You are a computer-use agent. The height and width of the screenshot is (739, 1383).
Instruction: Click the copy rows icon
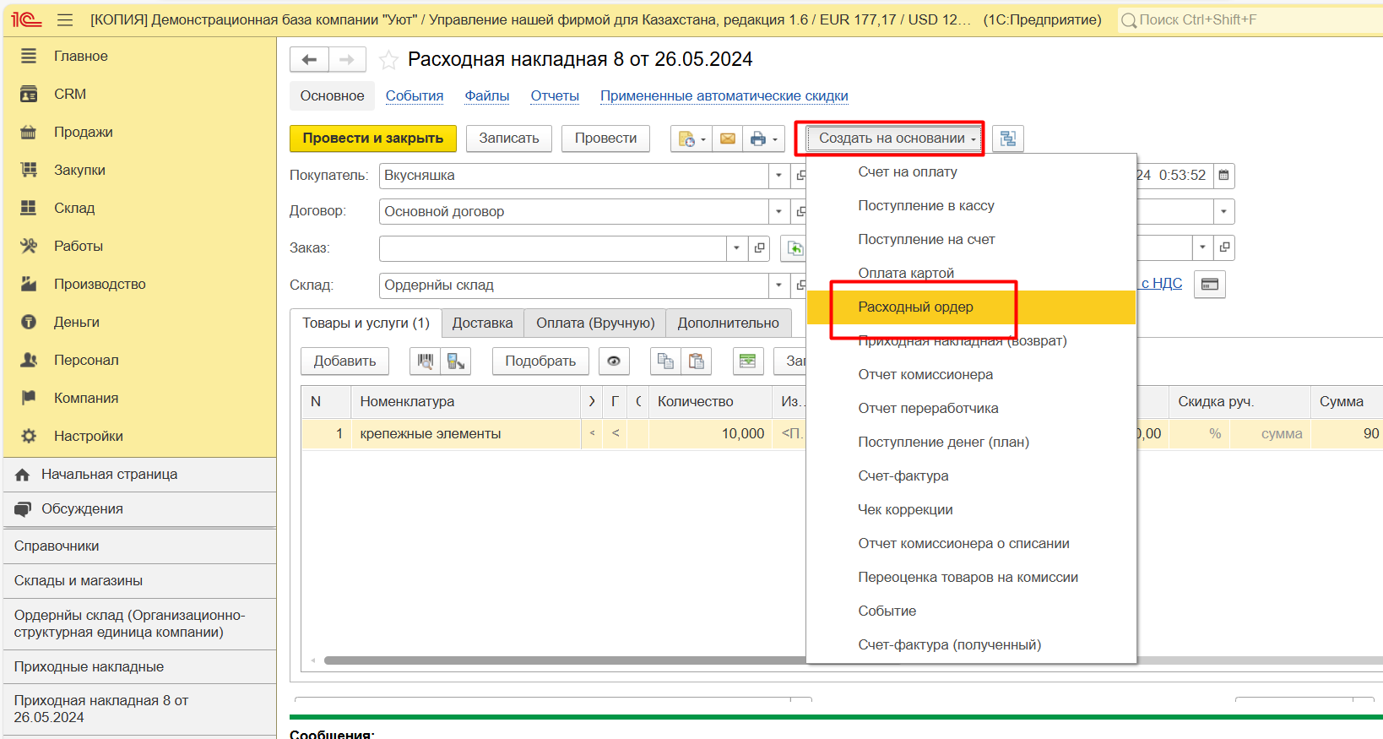pos(665,361)
